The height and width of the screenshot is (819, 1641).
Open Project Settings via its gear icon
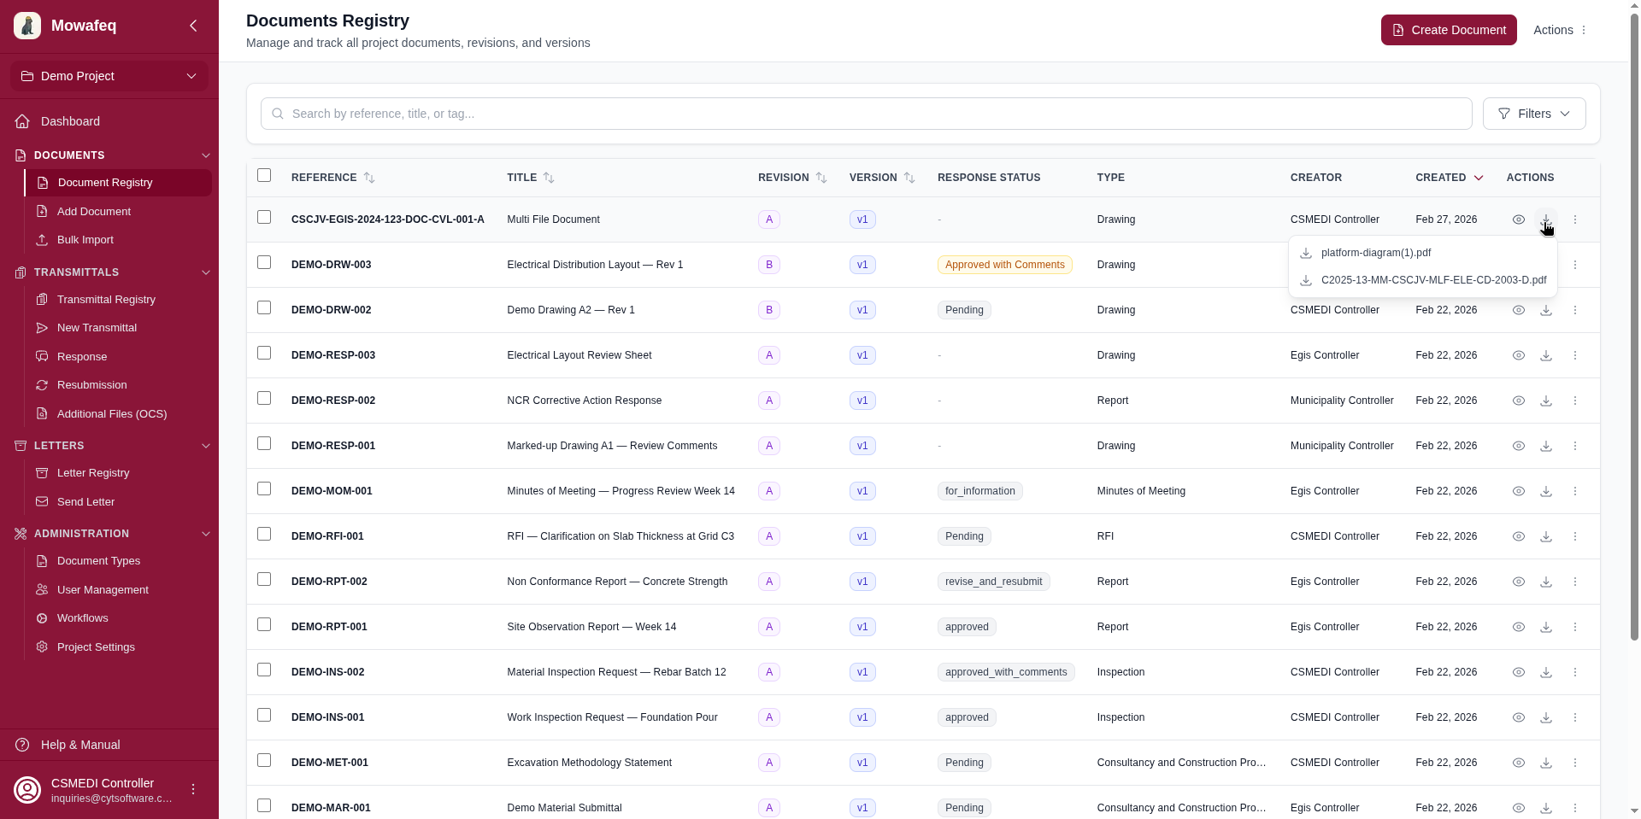(41, 647)
